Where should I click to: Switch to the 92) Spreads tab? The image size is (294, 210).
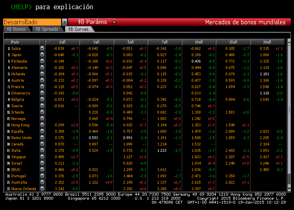(47, 29)
